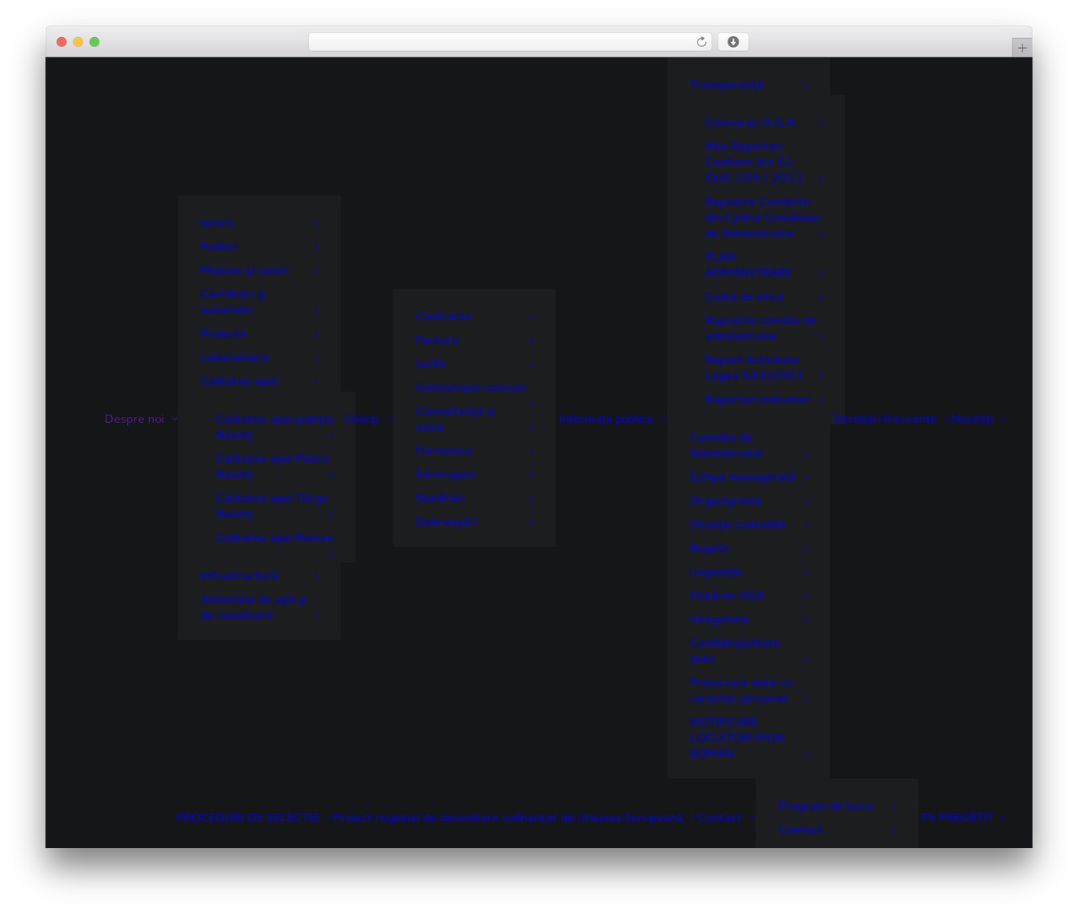
Task: Open Echipa managerială entry
Action: point(743,477)
